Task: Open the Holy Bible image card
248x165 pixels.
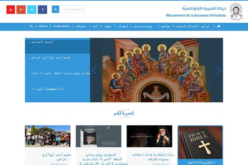Action: [x=200, y=142]
